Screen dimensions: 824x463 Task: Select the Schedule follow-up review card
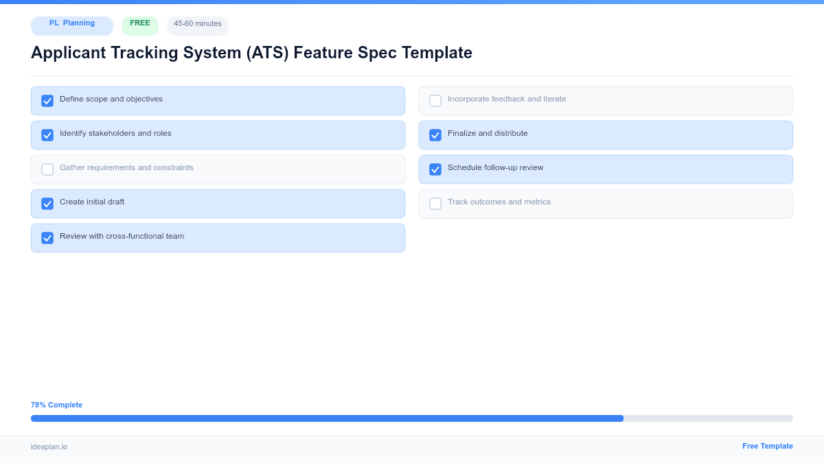point(606,169)
